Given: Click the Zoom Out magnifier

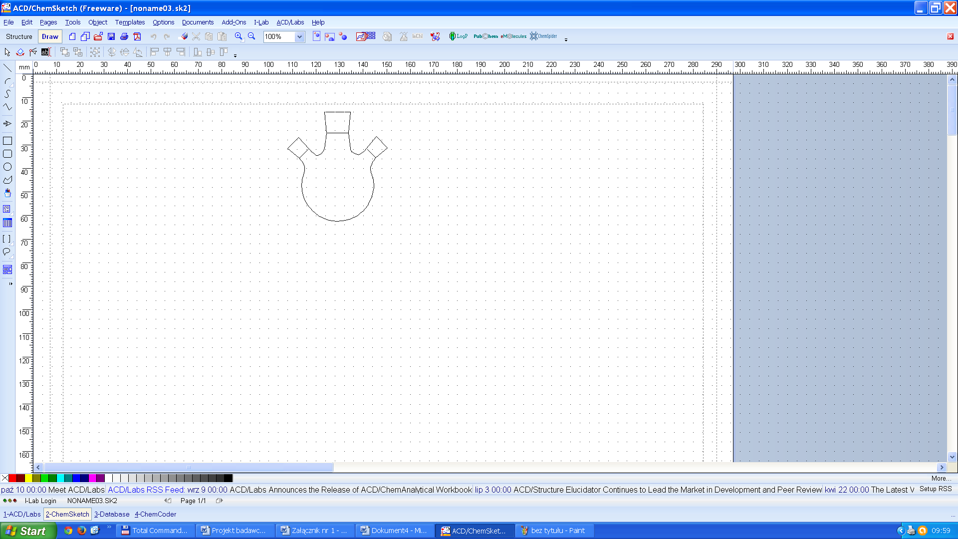Looking at the screenshot, I should [x=251, y=36].
